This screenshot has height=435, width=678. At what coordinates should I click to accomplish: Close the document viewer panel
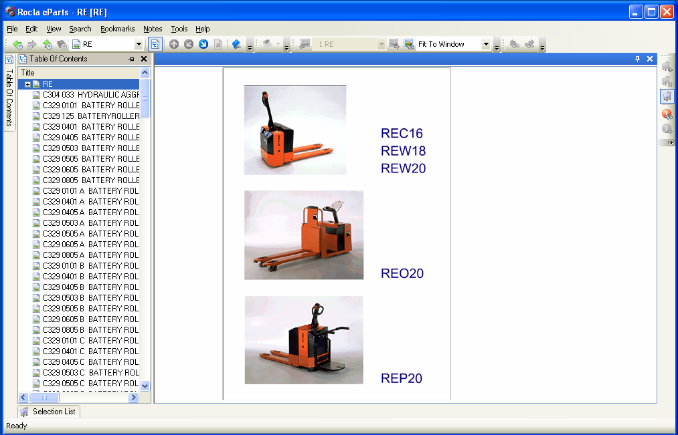(649, 59)
